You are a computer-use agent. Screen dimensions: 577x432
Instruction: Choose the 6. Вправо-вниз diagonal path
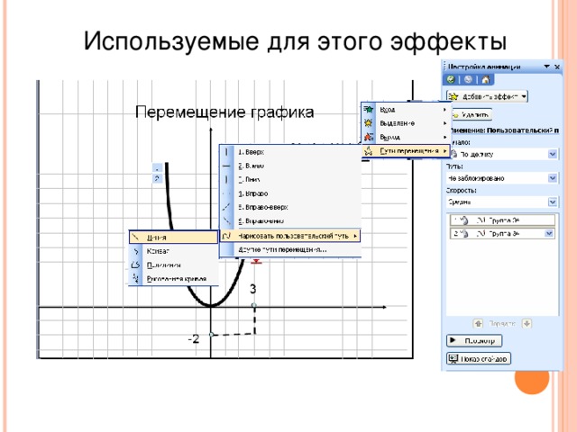(290, 220)
